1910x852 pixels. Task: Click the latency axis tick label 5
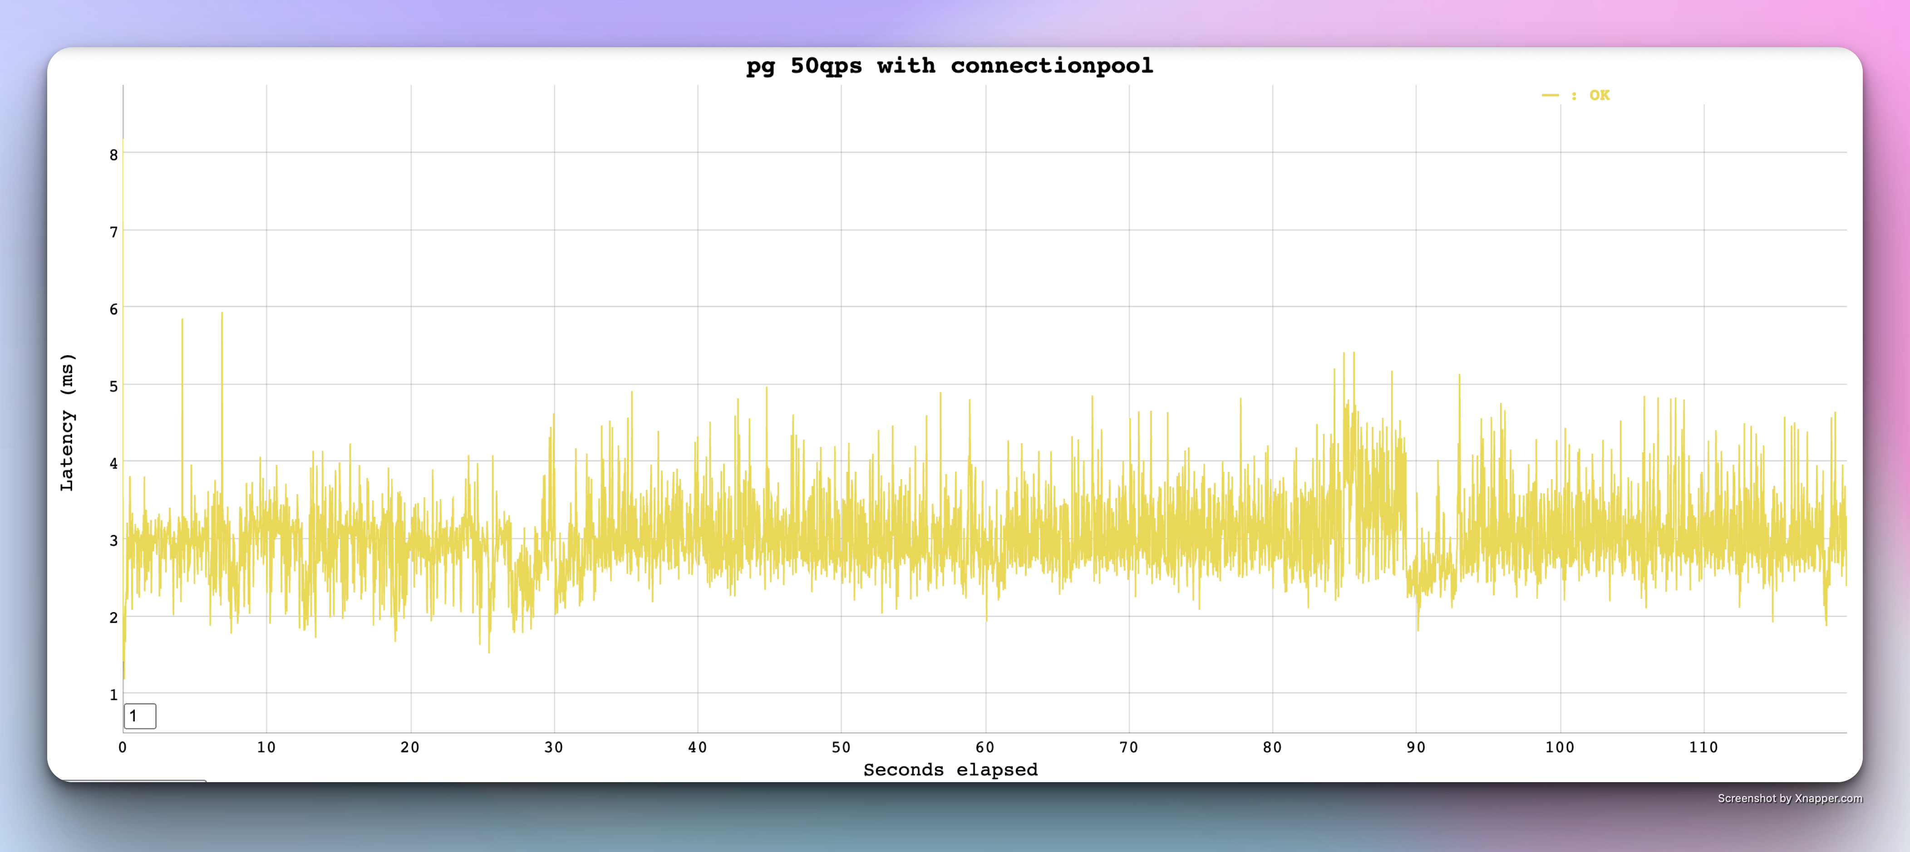pos(113,386)
